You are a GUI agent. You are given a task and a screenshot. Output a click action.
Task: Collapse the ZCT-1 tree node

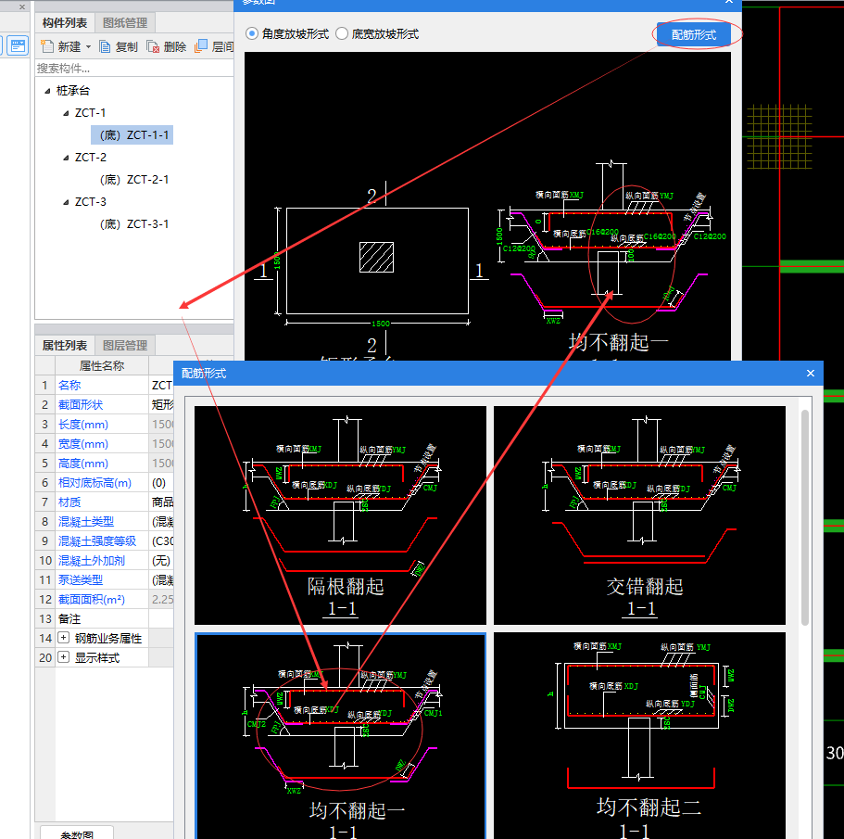pos(66,113)
